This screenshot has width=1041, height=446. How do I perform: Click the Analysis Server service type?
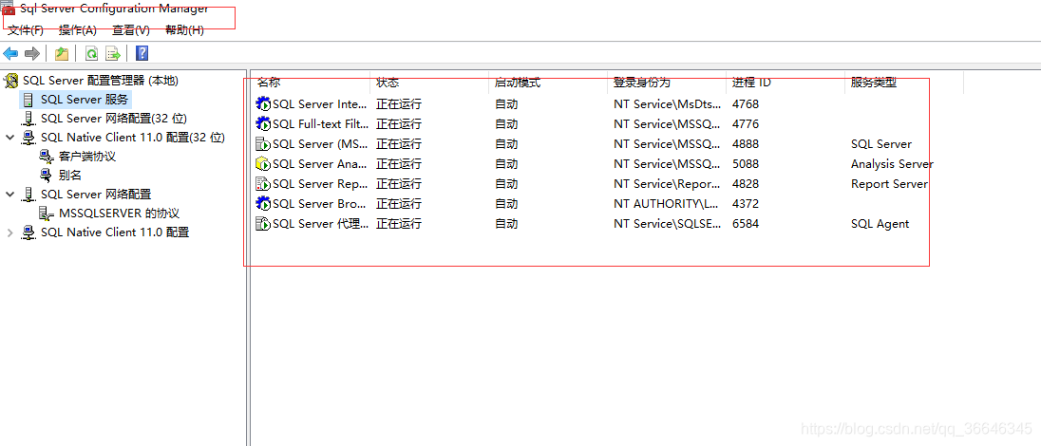pyautogui.click(x=892, y=164)
